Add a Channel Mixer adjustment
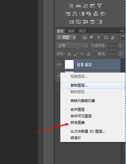This screenshot has height=164, width=126. 96,14
